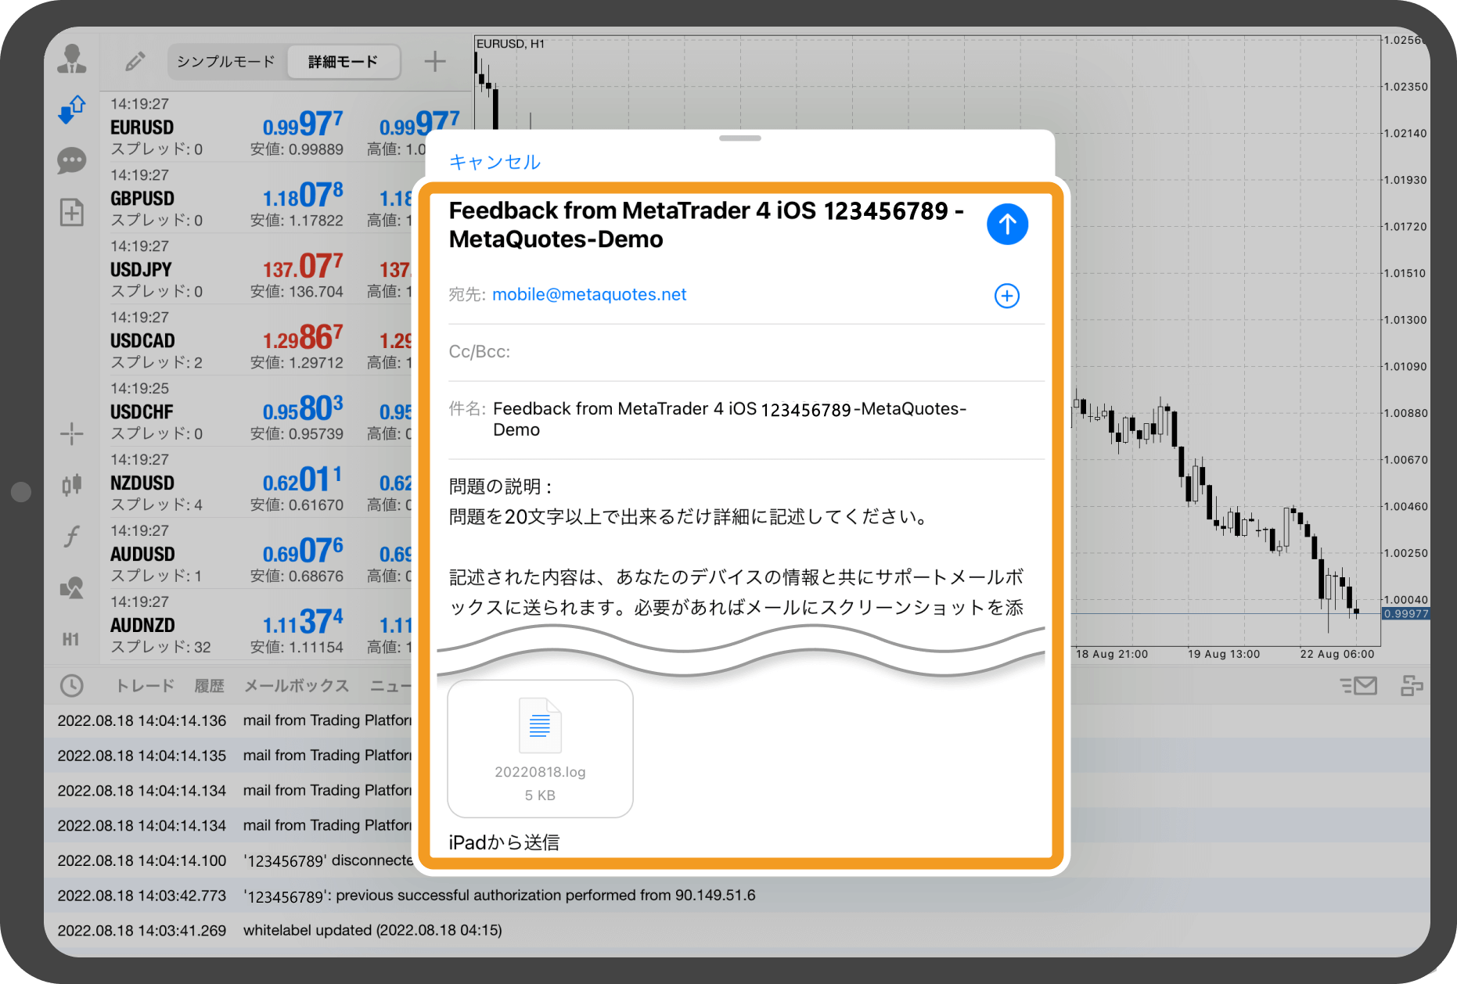Select log entry at 14:04:14.136

coord(228,720)
